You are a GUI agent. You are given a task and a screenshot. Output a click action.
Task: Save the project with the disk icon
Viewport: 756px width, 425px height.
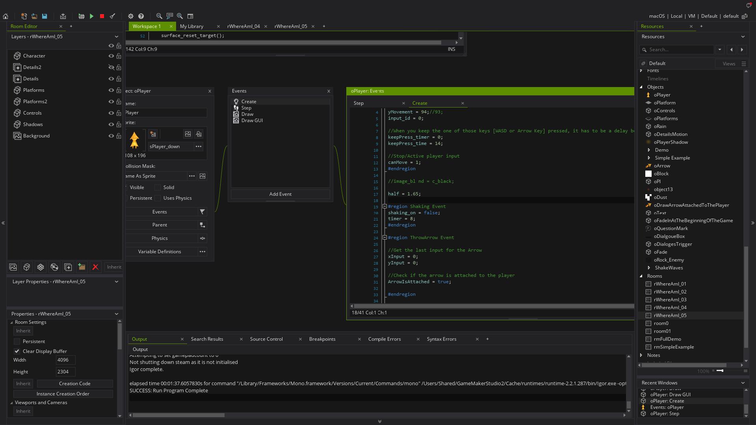(45, 16)
